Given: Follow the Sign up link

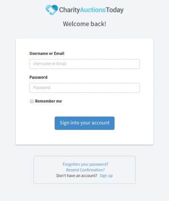Looking at the screenshot, I should 106,175.
